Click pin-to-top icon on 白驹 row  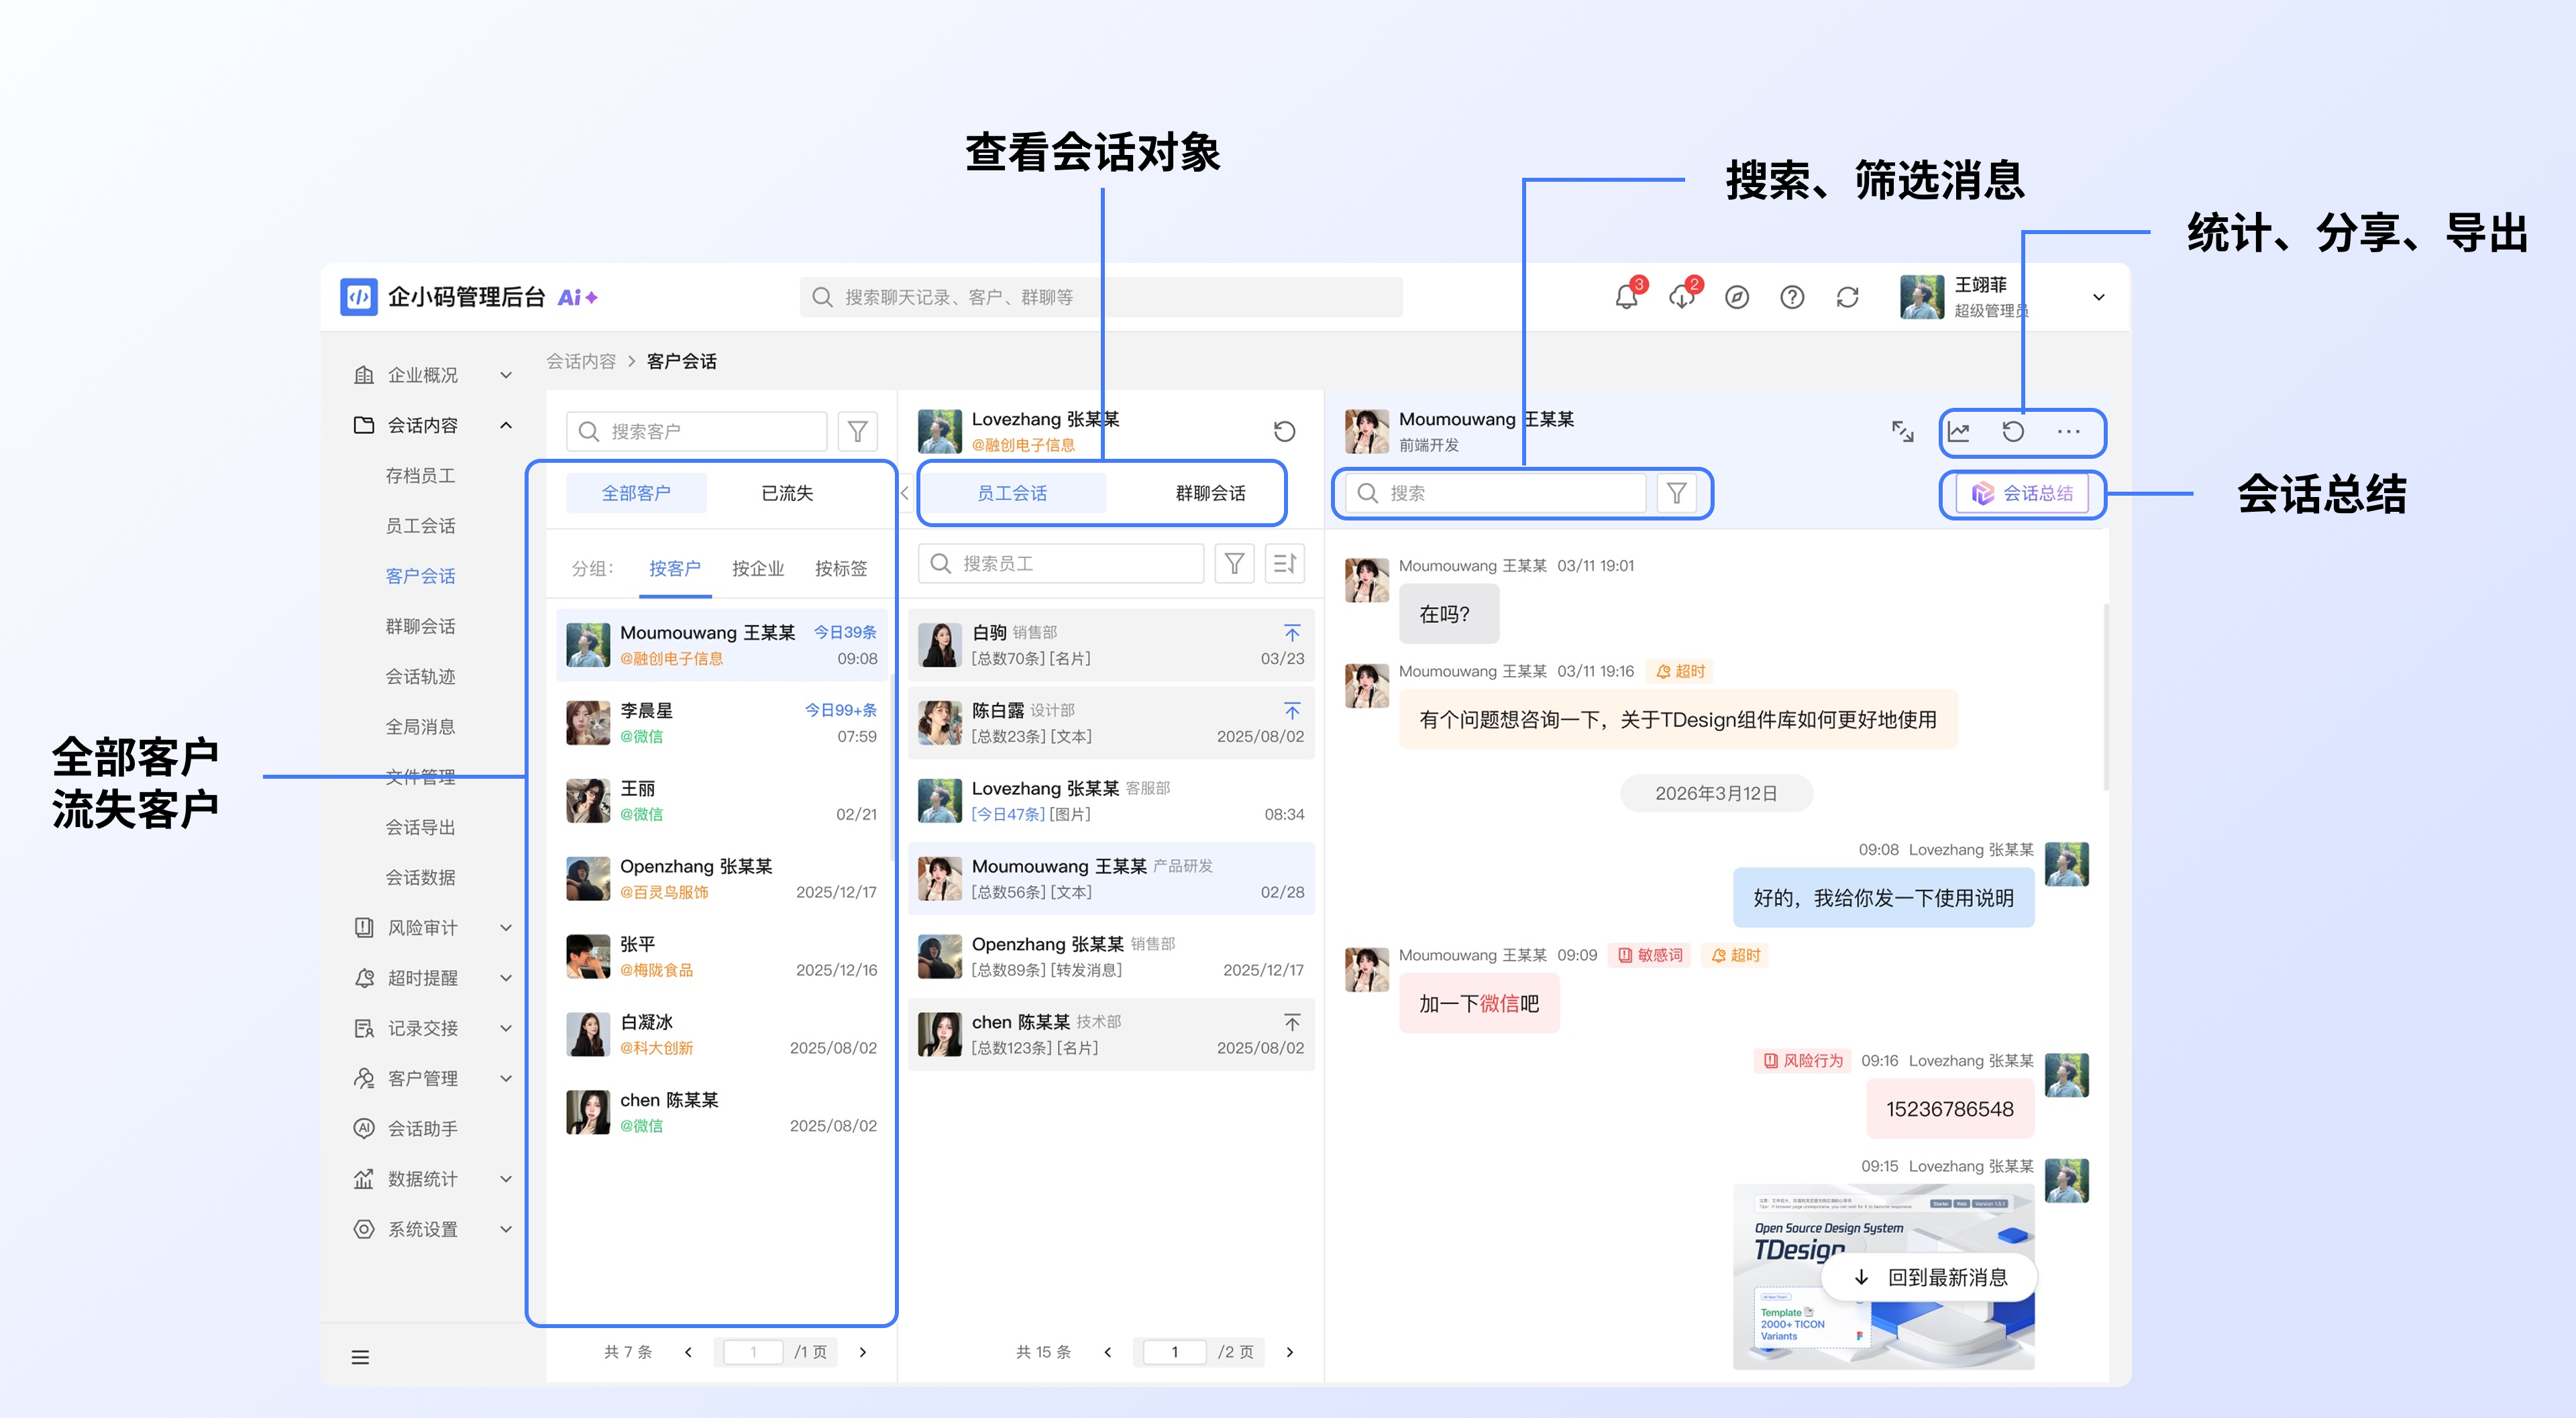click(x=1292, y=632)
